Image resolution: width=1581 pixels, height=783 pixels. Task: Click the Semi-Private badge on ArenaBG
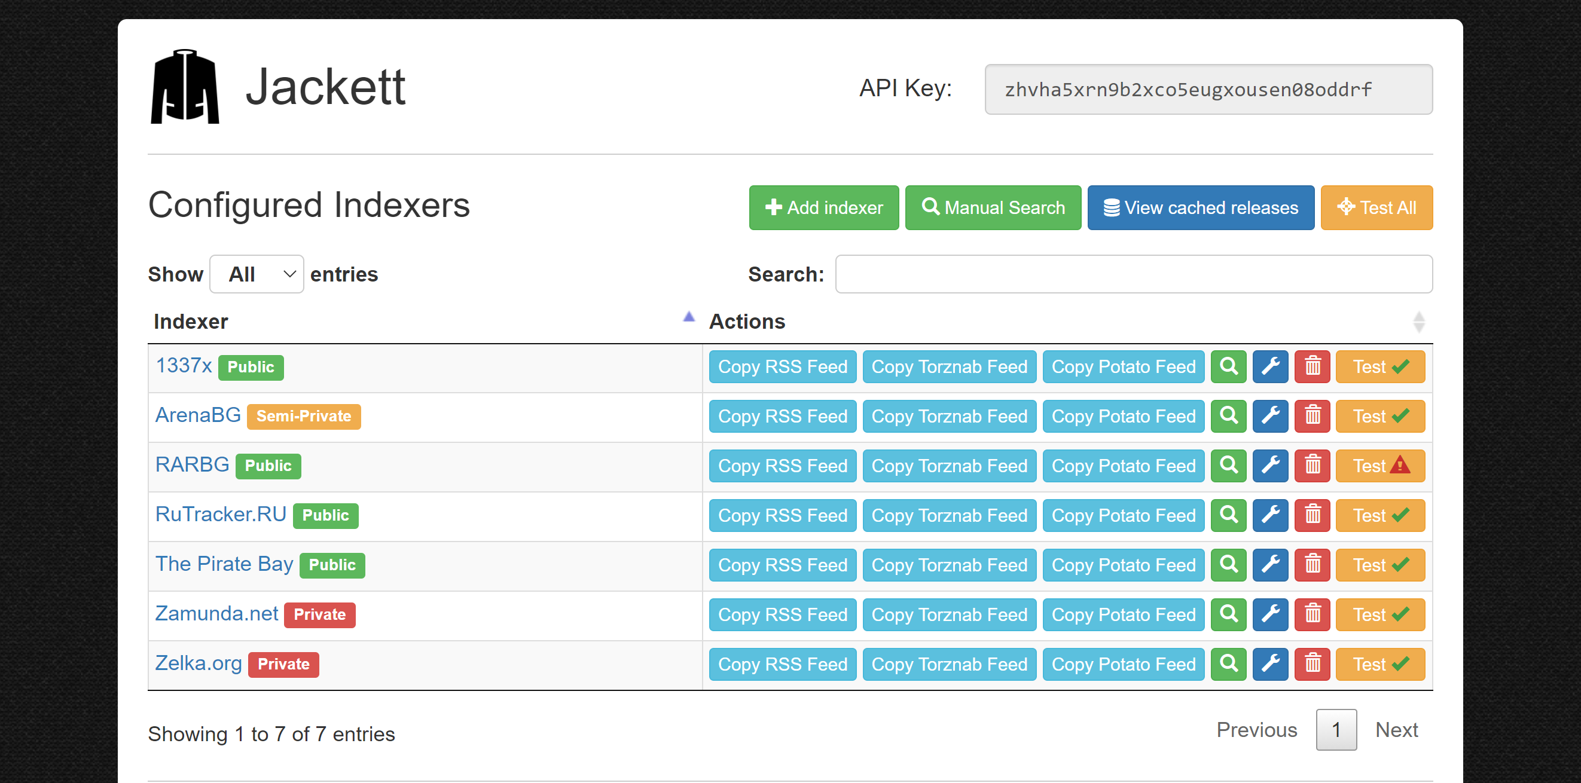(x=304, y=417)
